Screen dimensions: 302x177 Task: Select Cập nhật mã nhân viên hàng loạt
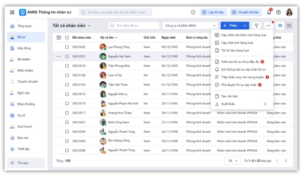242,35
